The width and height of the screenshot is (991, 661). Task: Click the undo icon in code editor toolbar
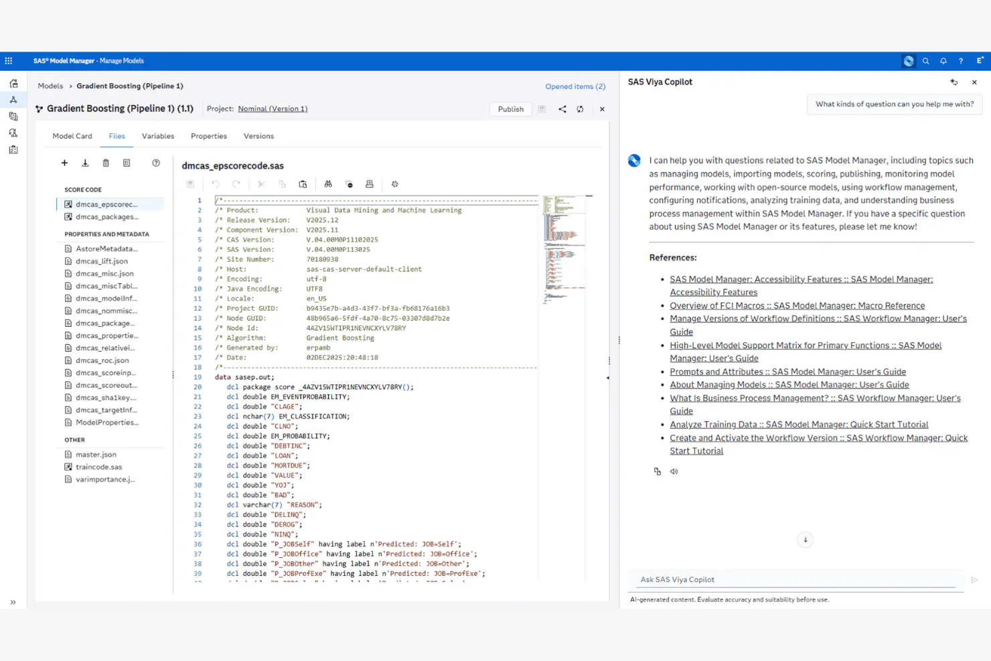pyautogui.click(x=216, y=184)
